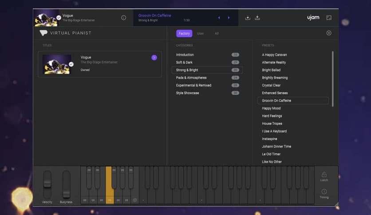The height and width of the screenshot is (215, 371).
Task: Open the info icon beside Vogue
Action: coord(123,18)
